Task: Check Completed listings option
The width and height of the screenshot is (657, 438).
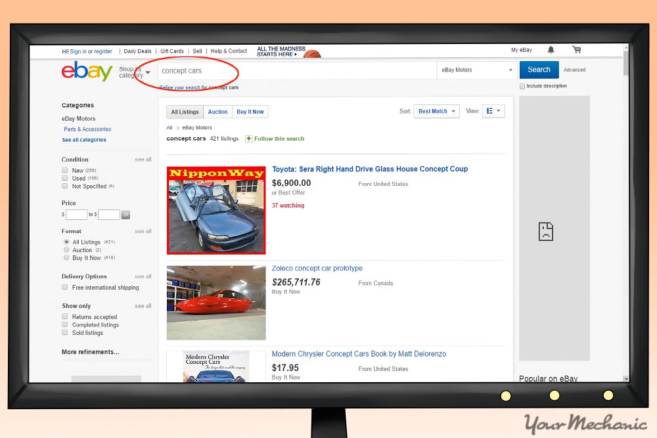Action: coord(65,324)
